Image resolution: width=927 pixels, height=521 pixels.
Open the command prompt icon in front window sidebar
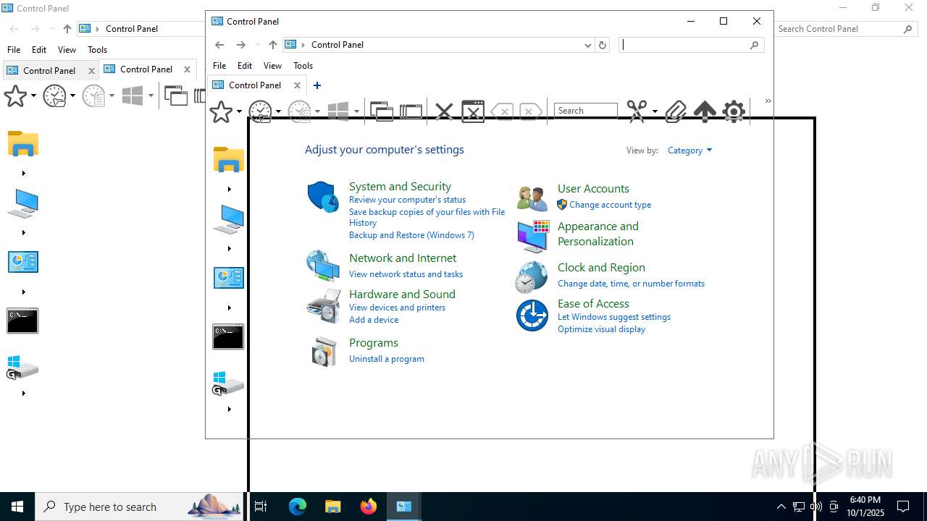coord(228,337)
